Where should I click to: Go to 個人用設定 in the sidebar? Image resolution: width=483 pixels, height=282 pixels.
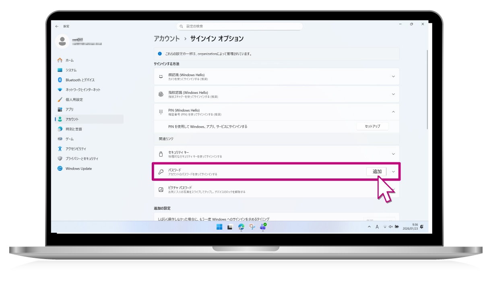pyautogui.click(x=74, y=100)
